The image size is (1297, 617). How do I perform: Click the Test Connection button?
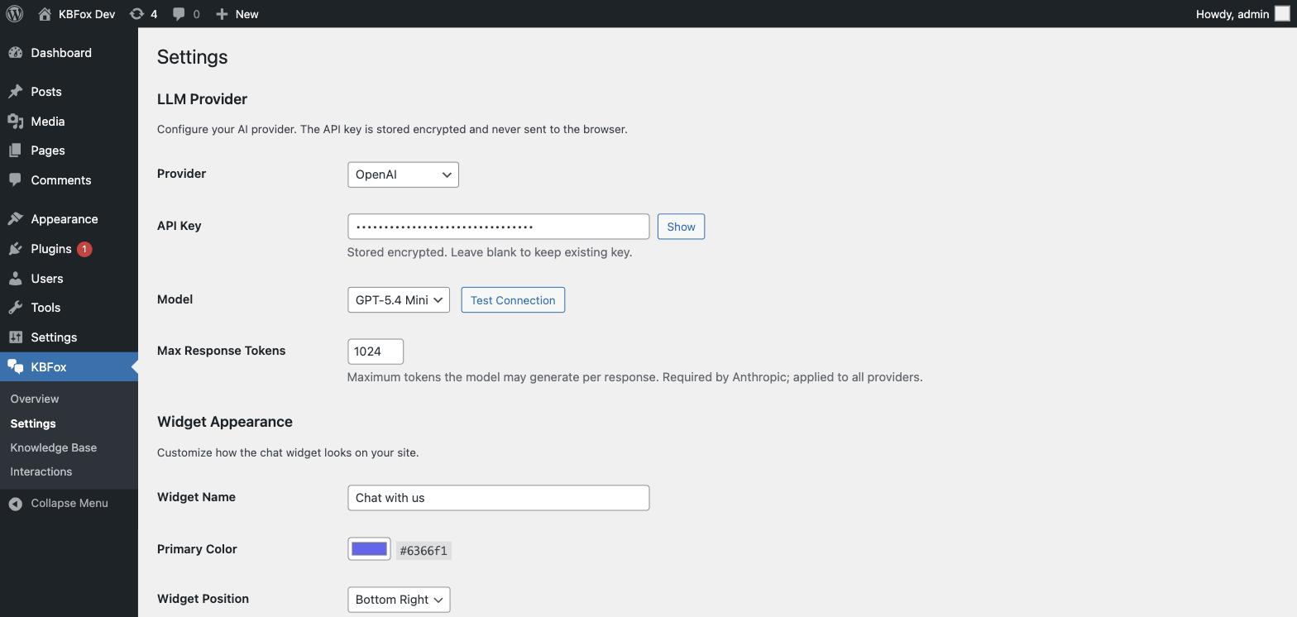click(x=513, y=300)
